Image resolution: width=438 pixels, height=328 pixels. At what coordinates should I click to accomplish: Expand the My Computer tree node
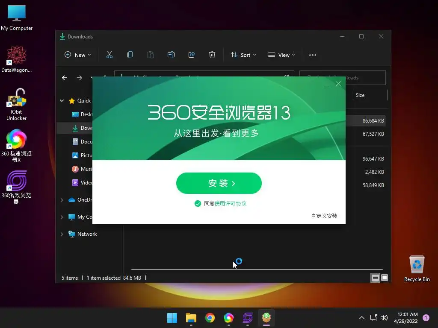[x=62, y=217]
